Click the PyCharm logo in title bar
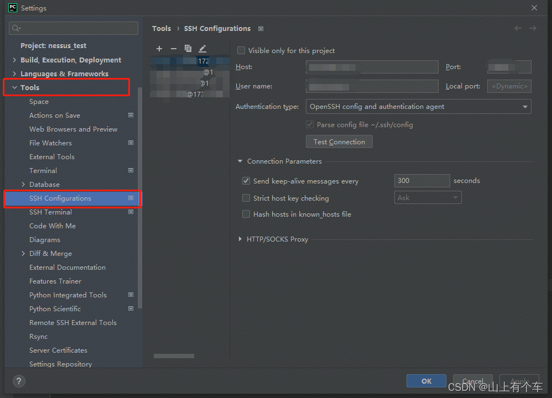The width and height of the screenshot is (552, 398). coord(13,7)
